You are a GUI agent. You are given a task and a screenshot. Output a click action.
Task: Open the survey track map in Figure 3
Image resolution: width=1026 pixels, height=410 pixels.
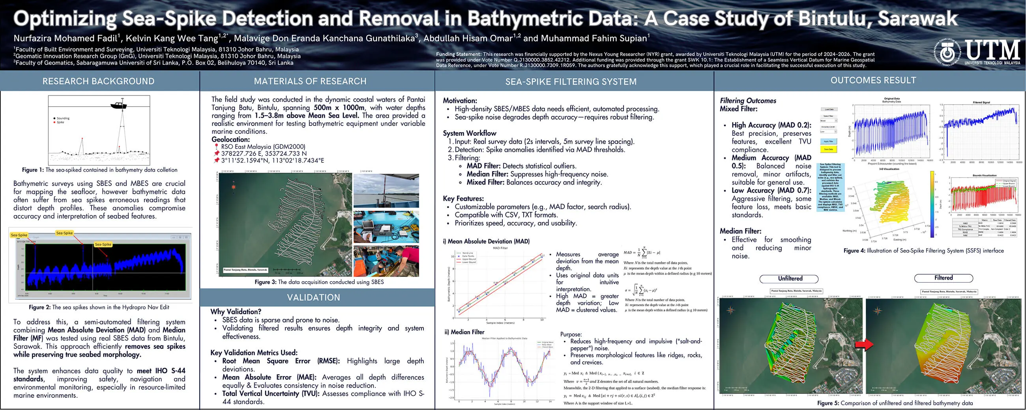coord(285,224)
